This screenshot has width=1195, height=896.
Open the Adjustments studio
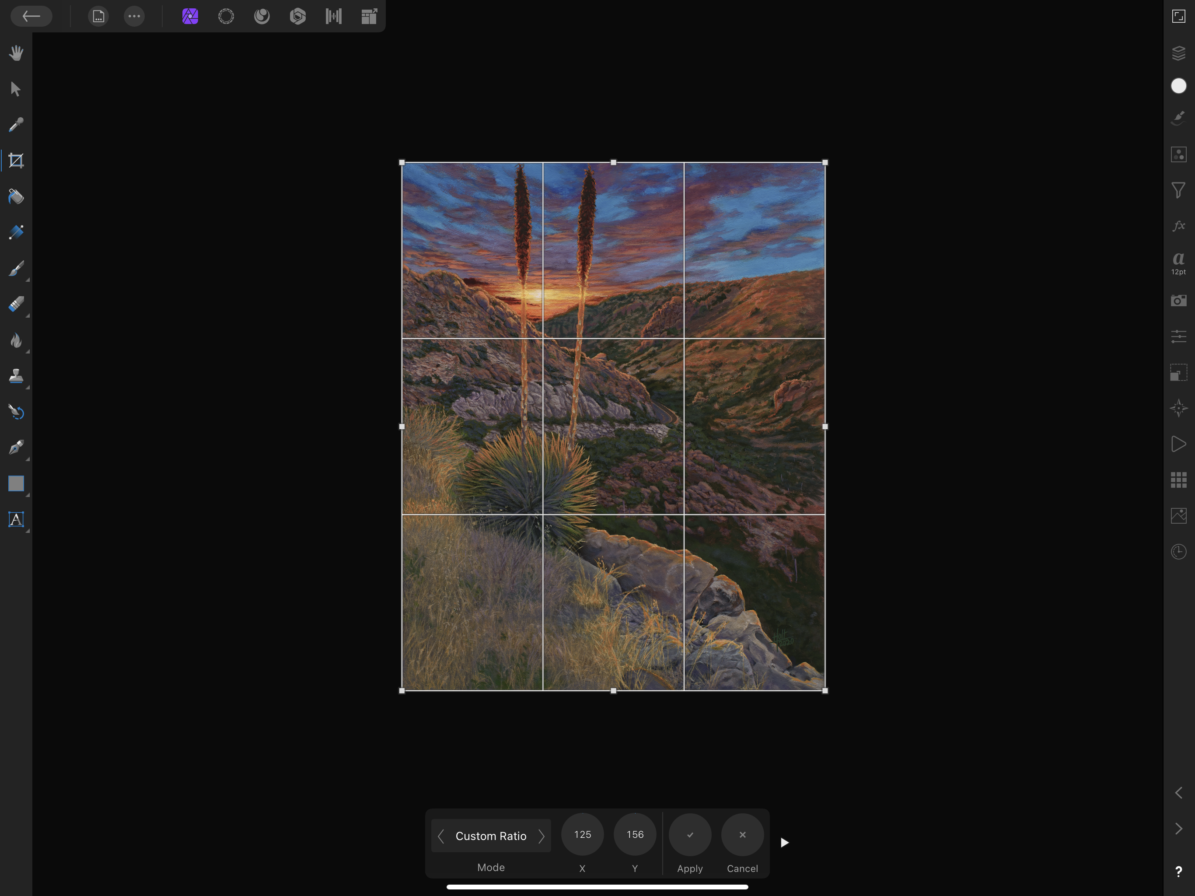[x=1178, y=154]
